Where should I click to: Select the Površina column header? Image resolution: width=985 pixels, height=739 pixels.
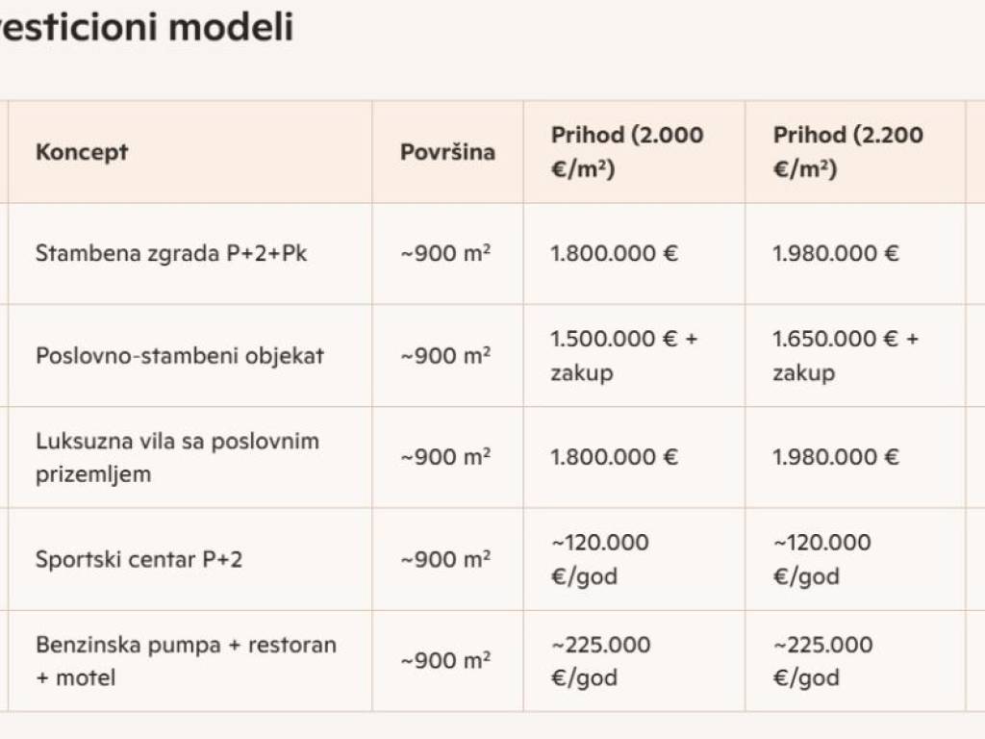tap(447, 152)
